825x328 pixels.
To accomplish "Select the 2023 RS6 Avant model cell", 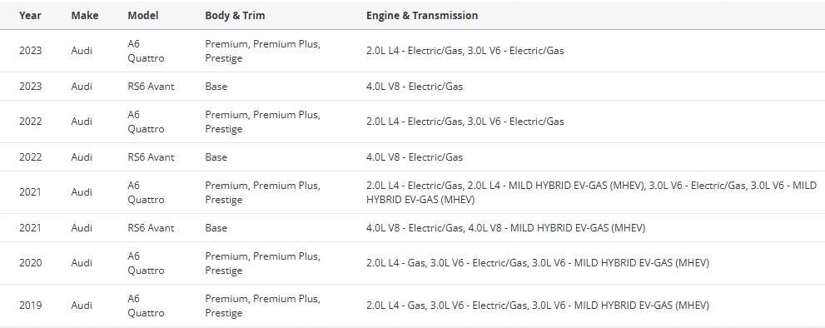I will [151, 87].
